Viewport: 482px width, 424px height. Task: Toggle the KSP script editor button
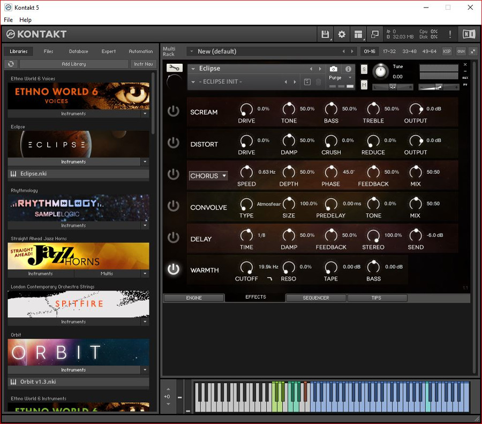[447, 51]
